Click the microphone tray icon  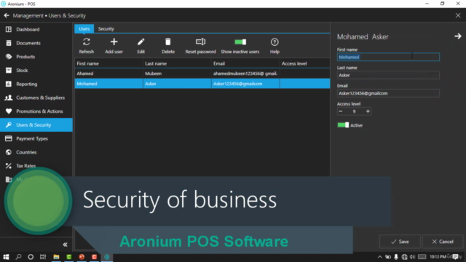tap(396, 257)
